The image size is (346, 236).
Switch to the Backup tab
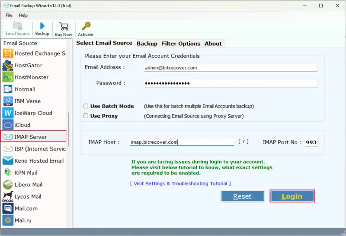(x=147, y=44)
